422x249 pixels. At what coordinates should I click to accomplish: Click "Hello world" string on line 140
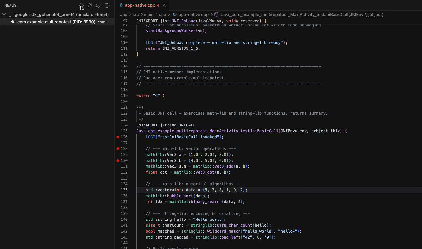[x=208, y=220]
